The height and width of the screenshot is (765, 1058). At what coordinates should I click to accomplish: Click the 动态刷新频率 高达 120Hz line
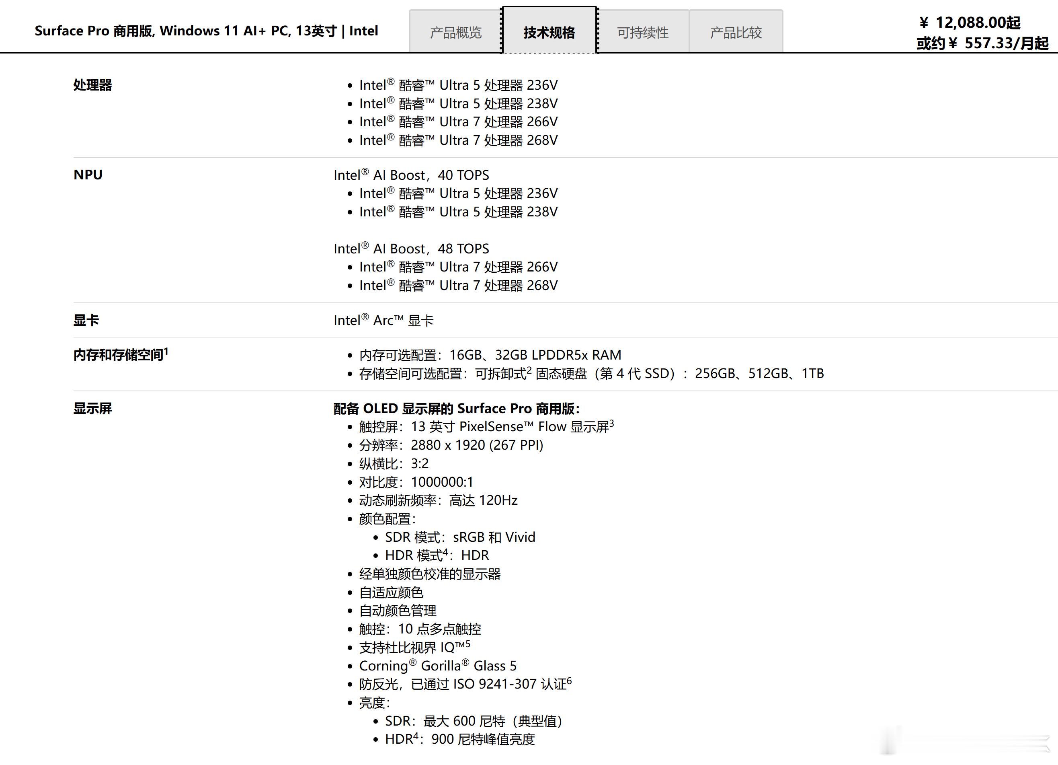click(x=438, y=500)
